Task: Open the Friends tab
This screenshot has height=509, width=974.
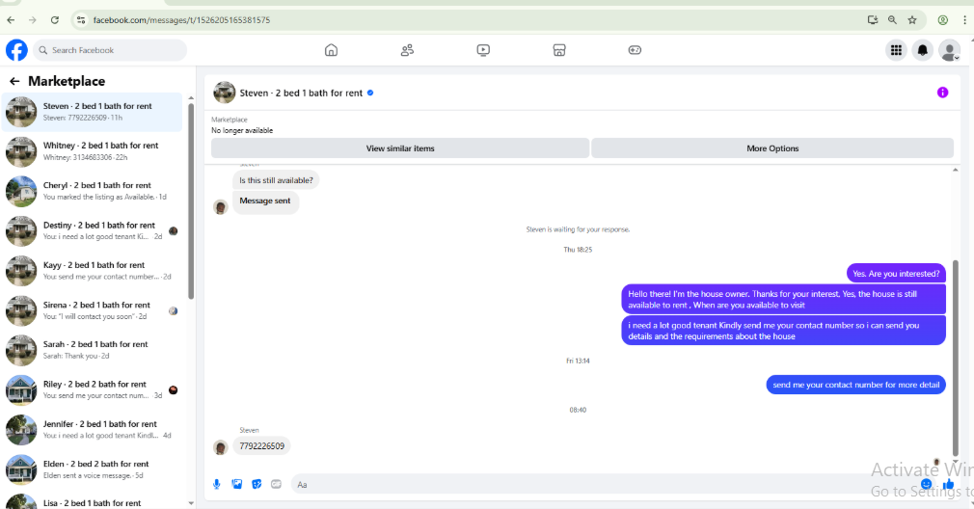Action: pyautogui.click(x=408, y=50)
